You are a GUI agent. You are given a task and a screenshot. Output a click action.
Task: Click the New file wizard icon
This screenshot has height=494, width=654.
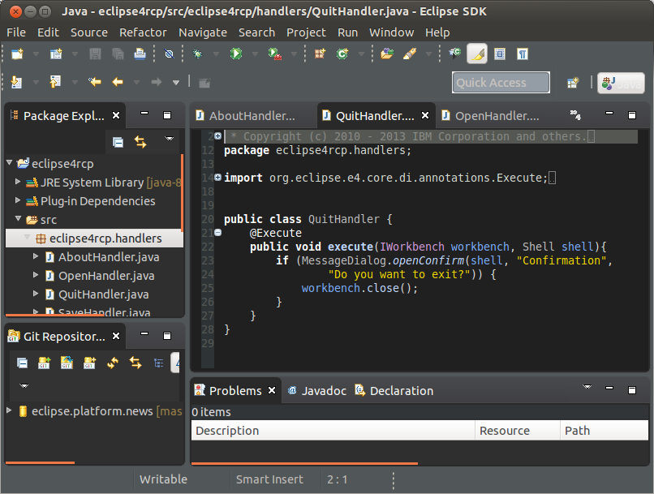[x=18, y=54]
